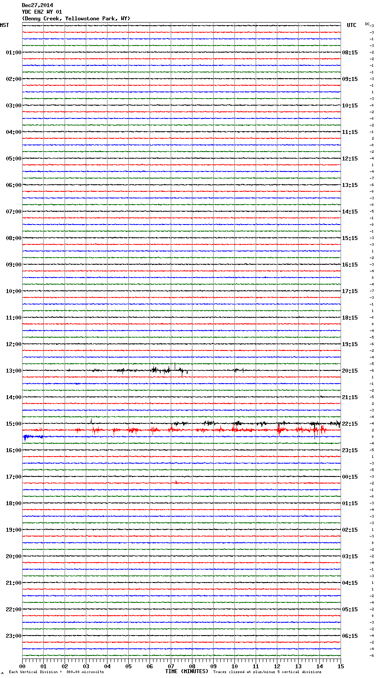Select the 19:00 MST time label

click(x=14, y=530)
